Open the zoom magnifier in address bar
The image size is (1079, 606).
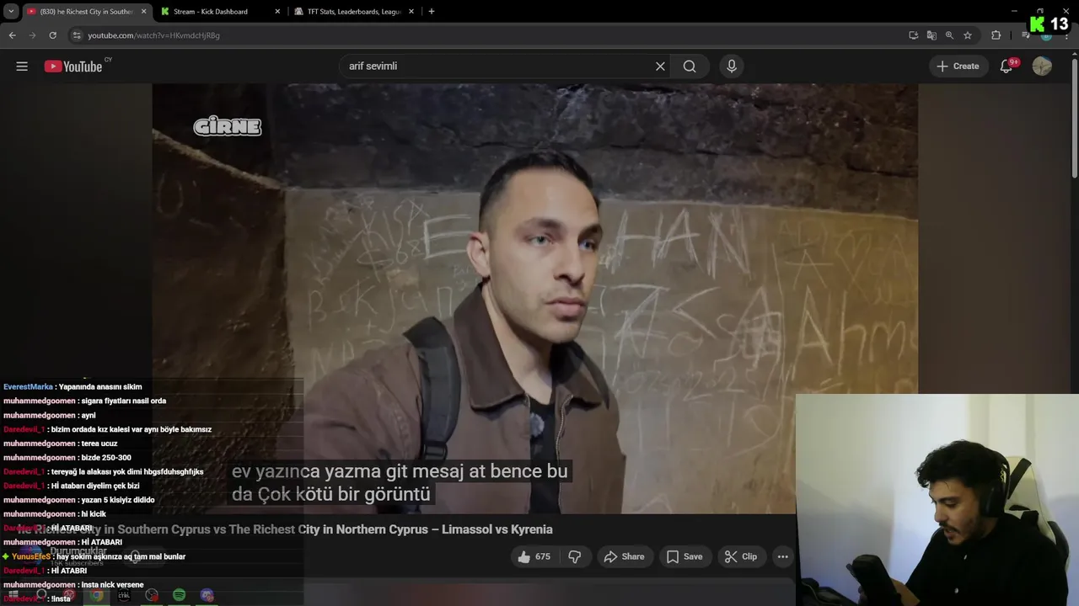[x=949, y=35]
